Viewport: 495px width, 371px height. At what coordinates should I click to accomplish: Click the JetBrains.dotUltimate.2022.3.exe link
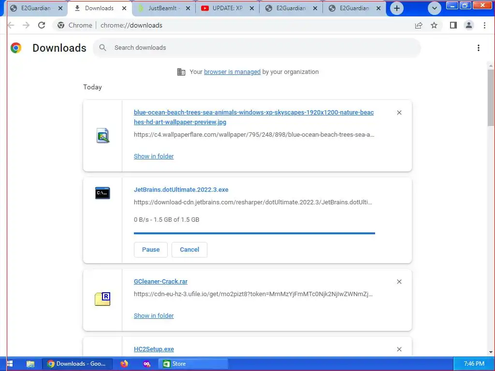181,189
